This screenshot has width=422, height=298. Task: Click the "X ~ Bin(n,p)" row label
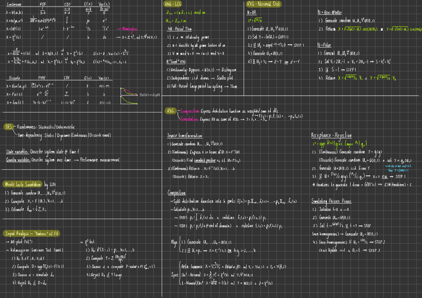15,86
